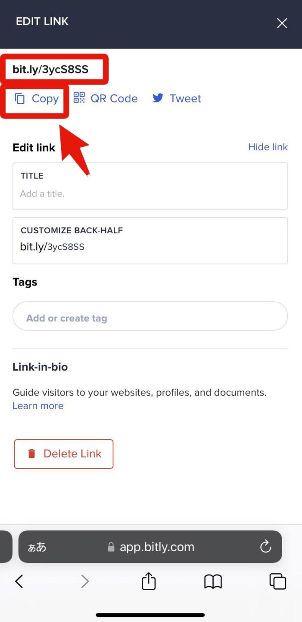302x622 pixels.
Task: Click the Hide link toggle
Action: pos(268,147)
